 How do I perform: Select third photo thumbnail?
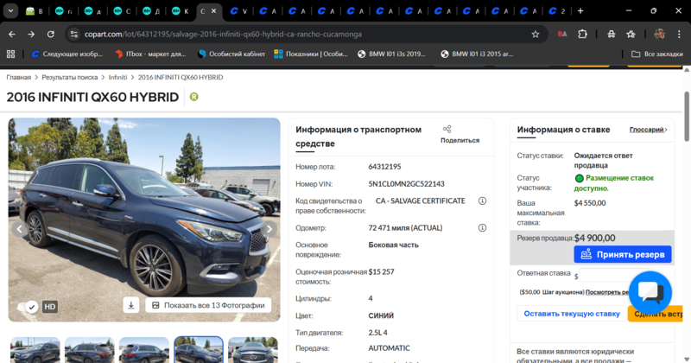(x=144, y=350)
